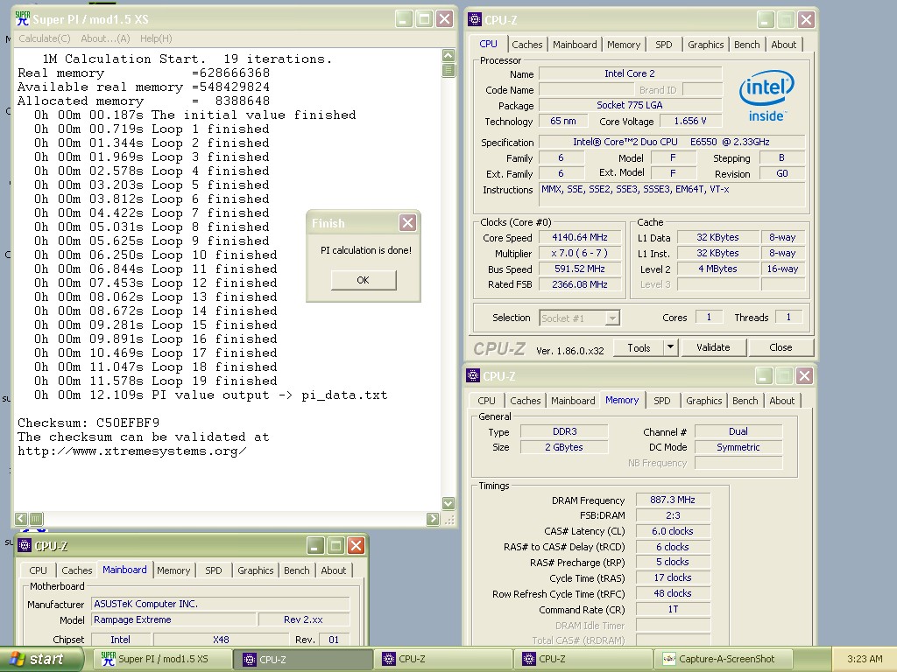Switch to Bench tab in top CPU-Z window
This screenshot has width=897, height=672.
[746, 45]
